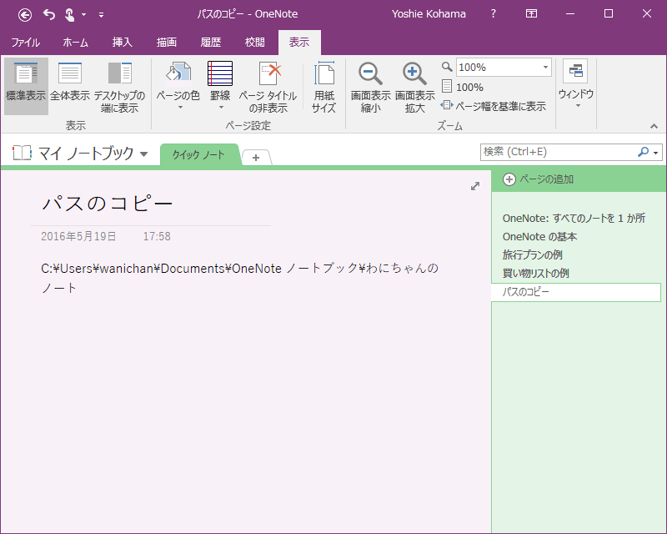This screenshot has width=667, height=534.
Task: Toggle ページ タイトルの非表示
Action: (268, 87)
